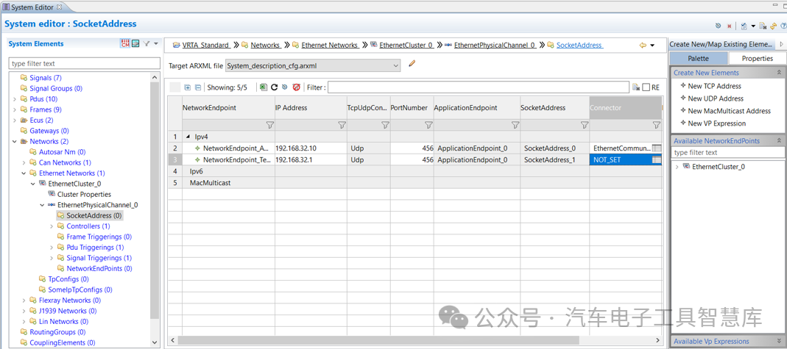This screenshot has height=349, width=787.
Task: Collapse the Create New Elements section
Action: 779,73
